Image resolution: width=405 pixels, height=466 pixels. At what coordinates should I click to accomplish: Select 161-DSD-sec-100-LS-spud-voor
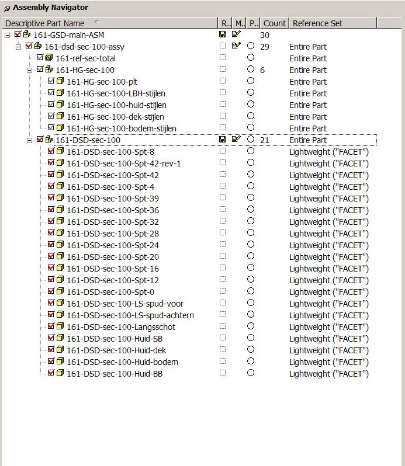point(125,304)
